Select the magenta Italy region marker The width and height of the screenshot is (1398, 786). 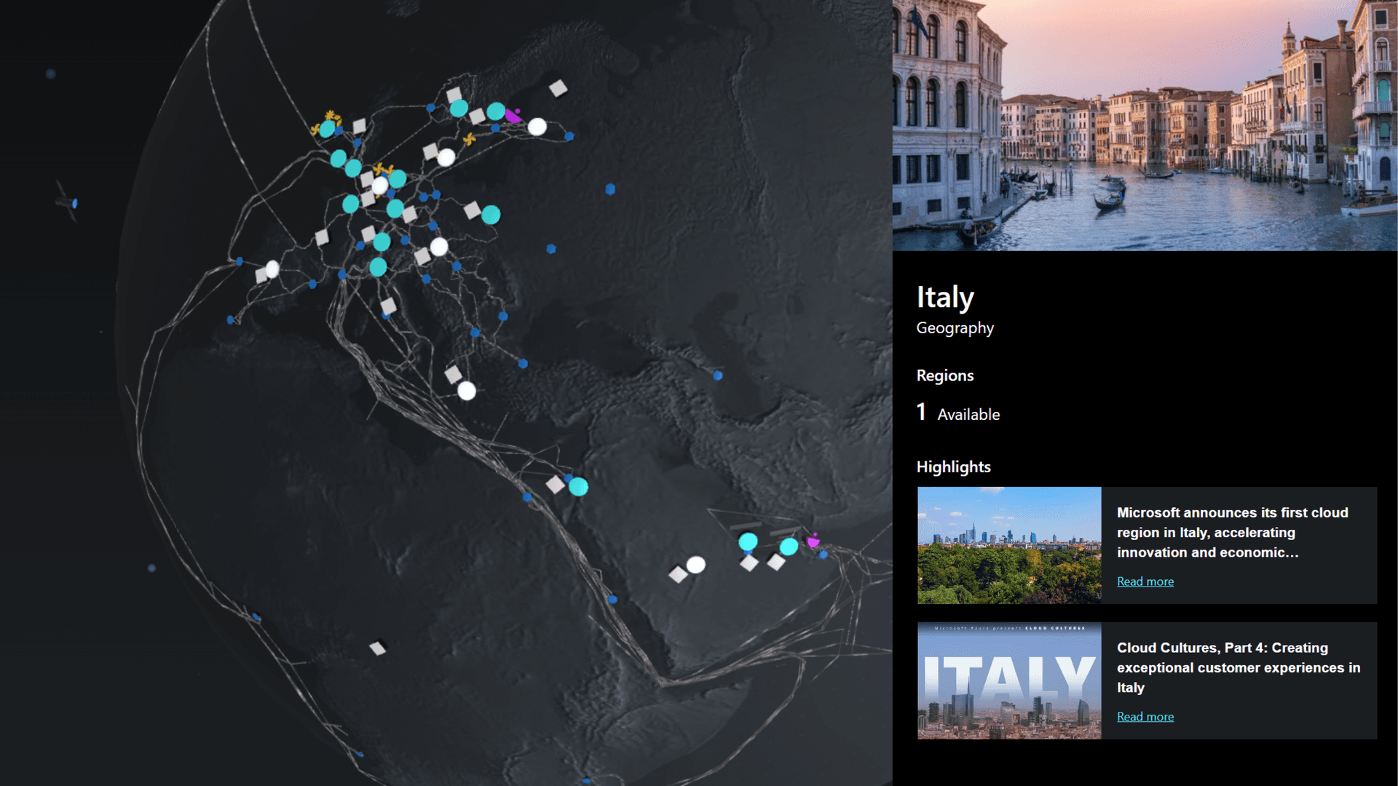point(513,115)
